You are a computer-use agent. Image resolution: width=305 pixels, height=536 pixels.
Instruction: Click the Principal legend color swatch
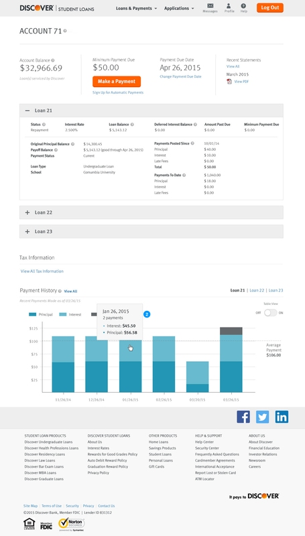pos(33,314)
